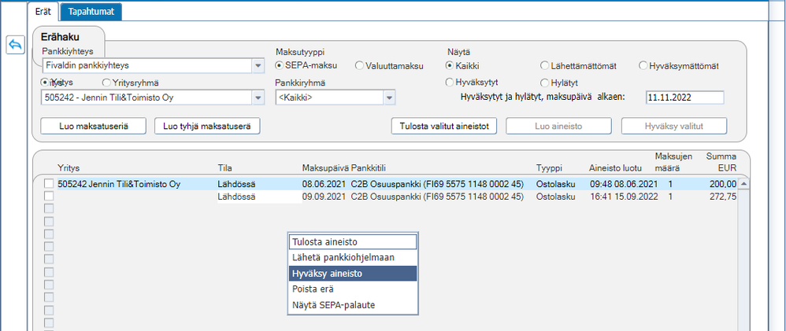Click Tulosta valitut aineistot button
The image size is (786, 331).
coord(443,127)
